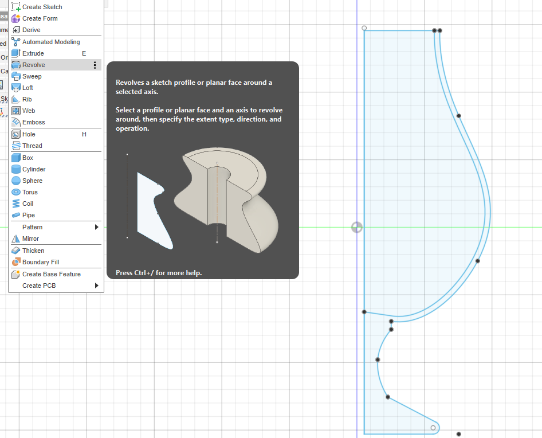The height and width of the screenshot is (438, 542).
Task: Click the Torus primitive icon
Action: tap(16, 192)
